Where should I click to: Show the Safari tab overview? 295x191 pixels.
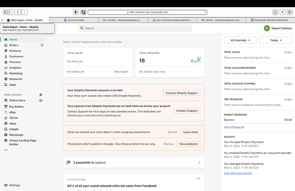click(x=289, y=12)
